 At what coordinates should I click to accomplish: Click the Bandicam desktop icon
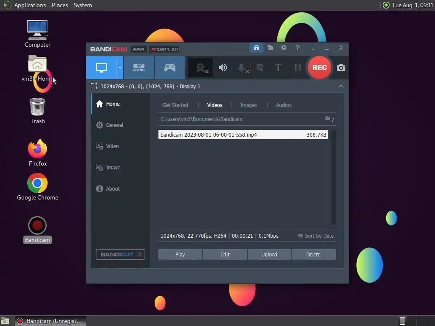37,230
